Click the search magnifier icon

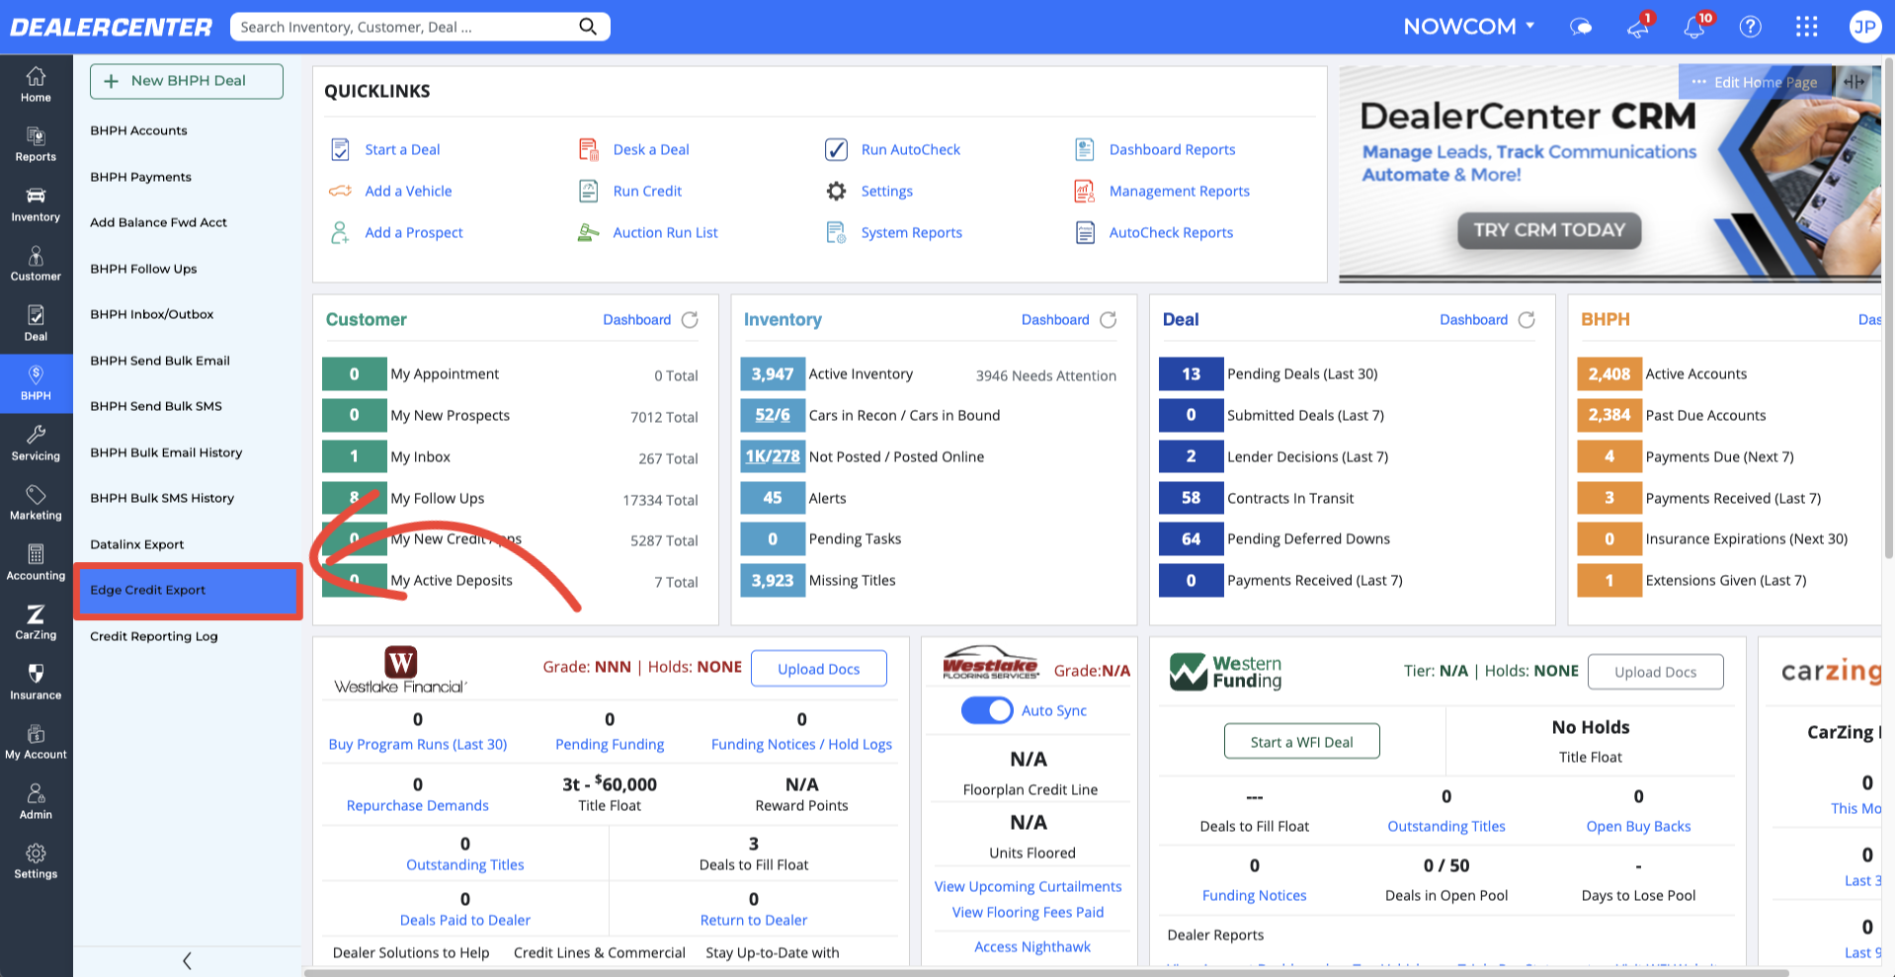tap(588, 27)
